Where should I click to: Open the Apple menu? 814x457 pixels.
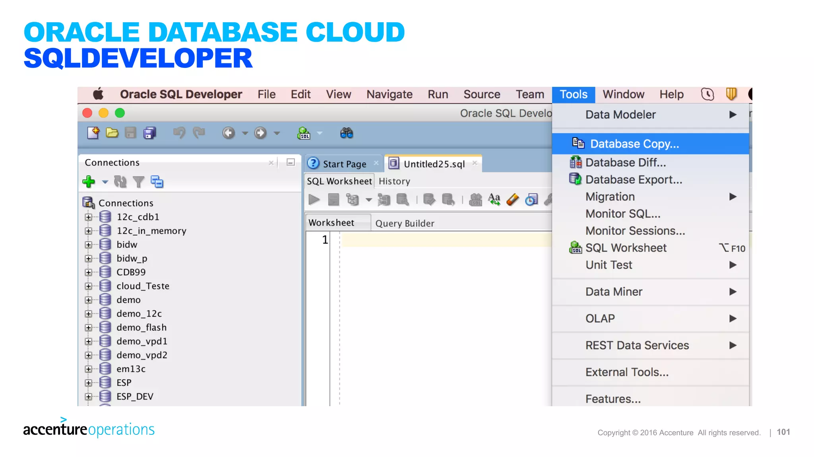(98, 94)
